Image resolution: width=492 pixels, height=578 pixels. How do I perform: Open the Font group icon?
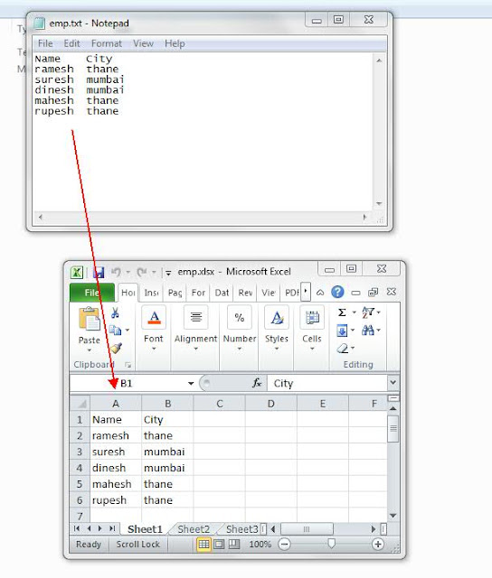154,317
